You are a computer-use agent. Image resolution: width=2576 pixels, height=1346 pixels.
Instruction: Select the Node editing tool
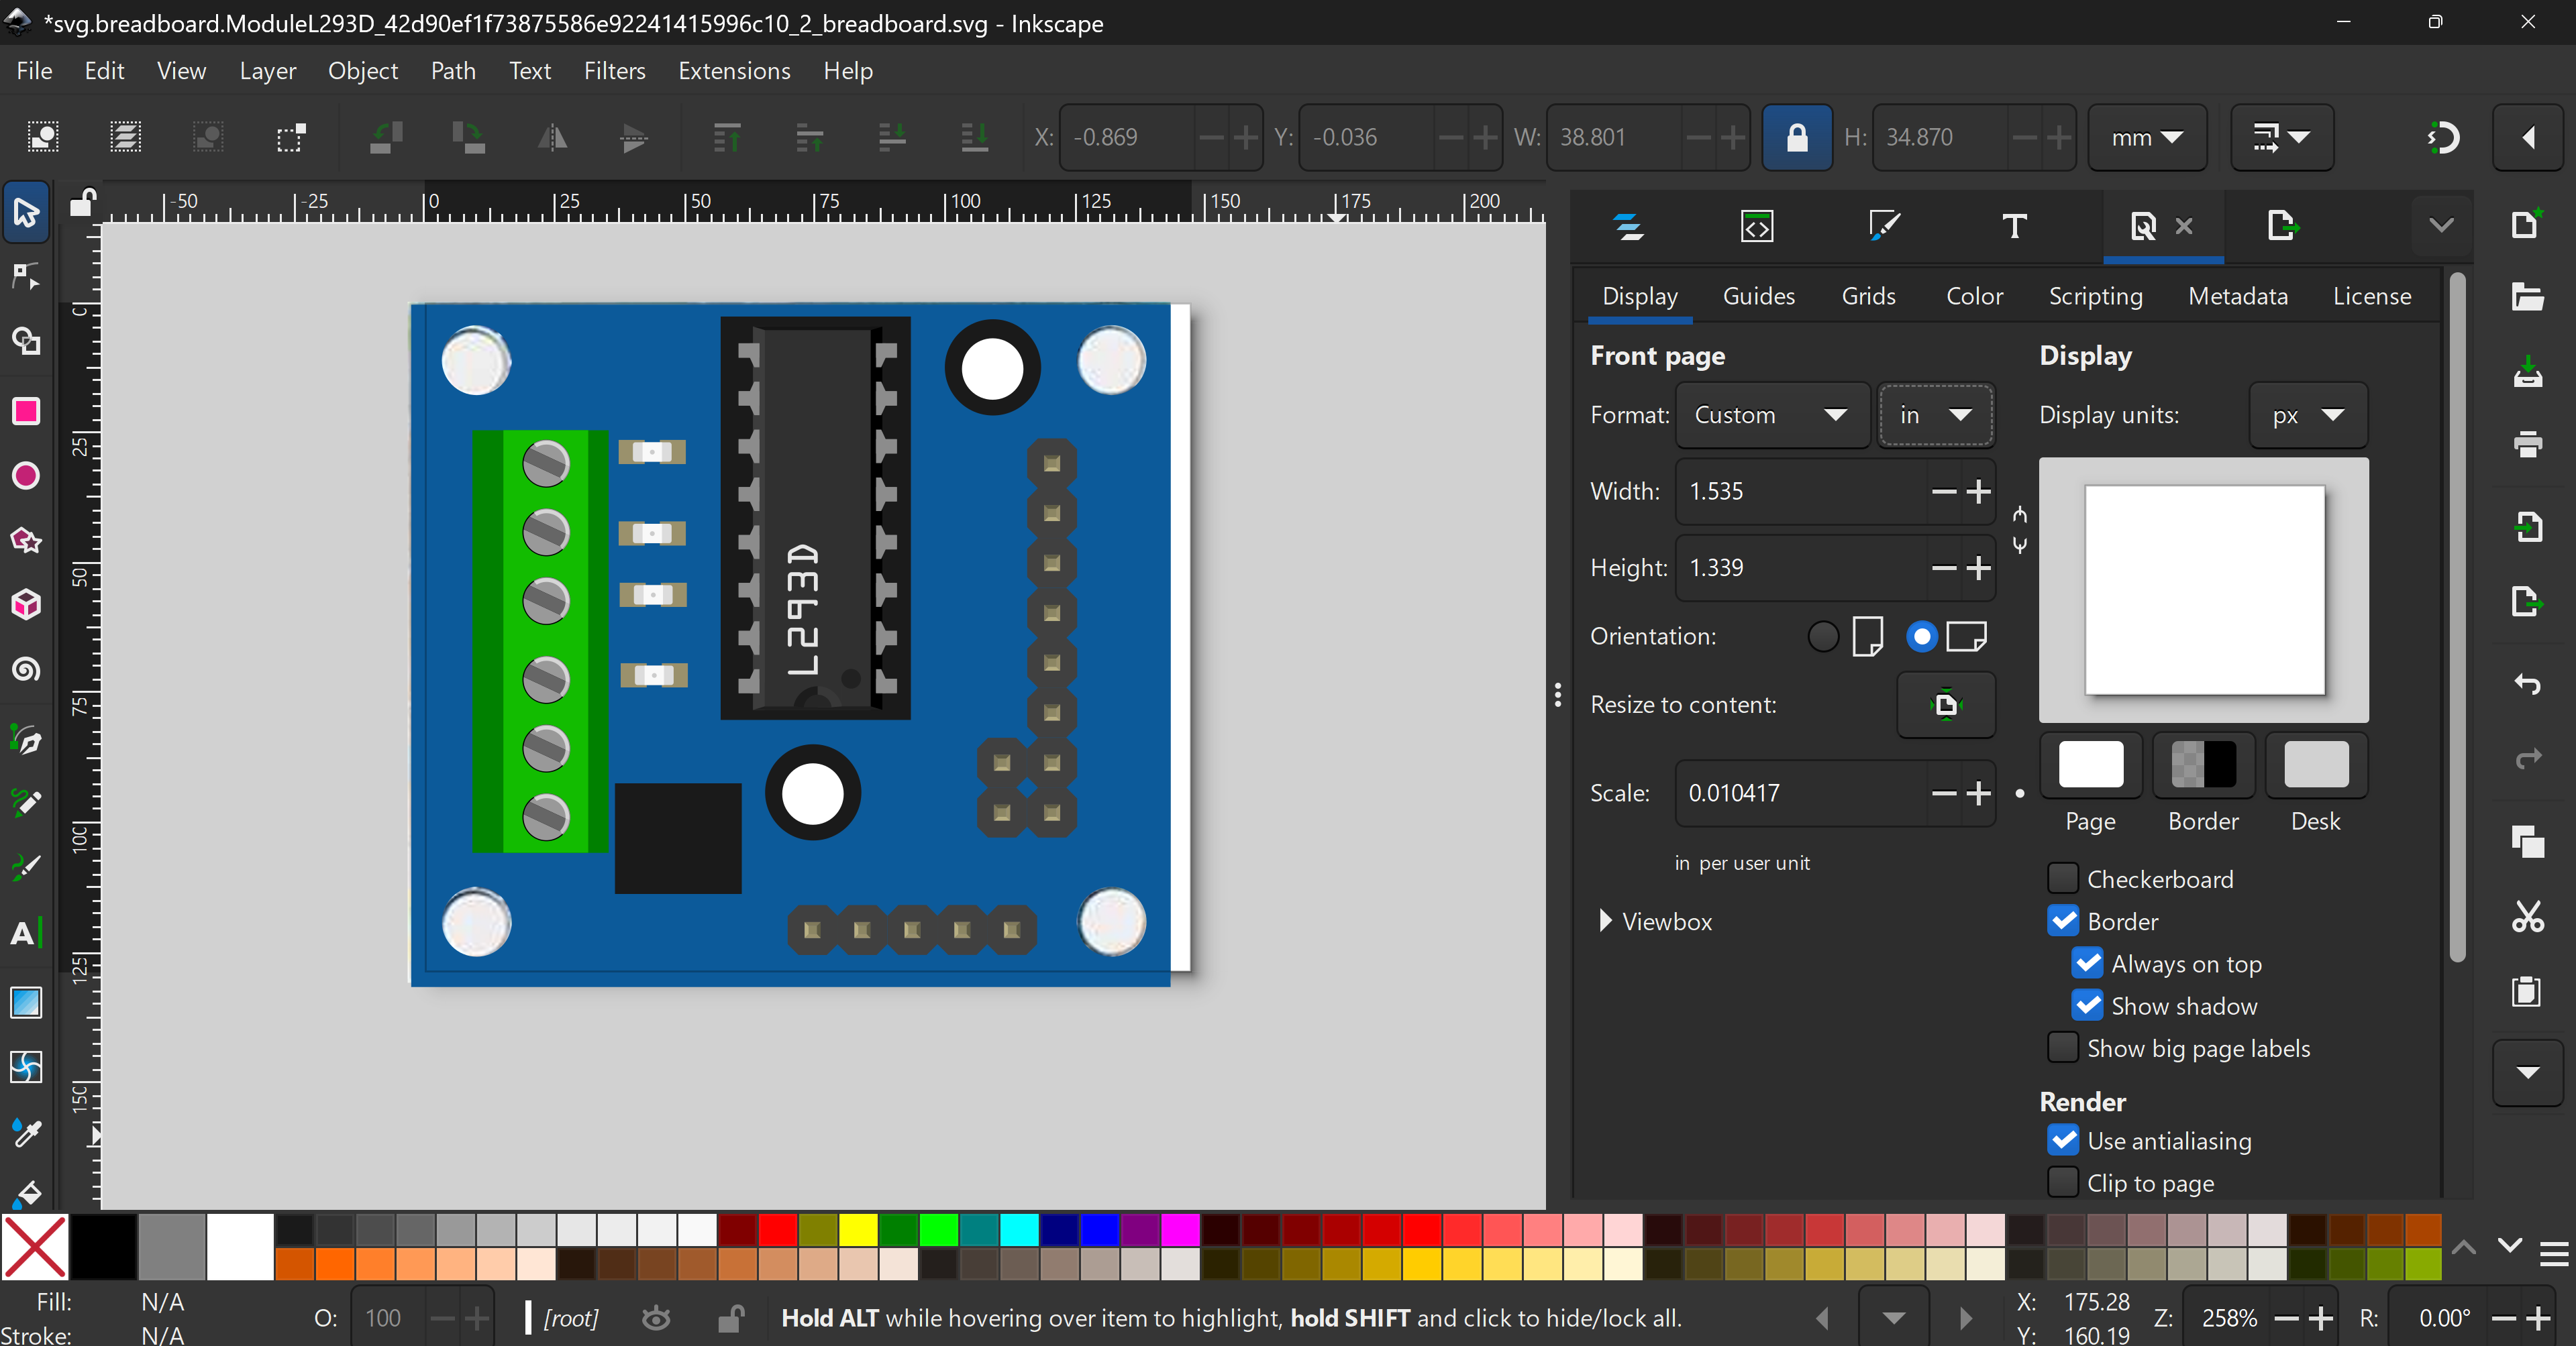coord(26,277)
